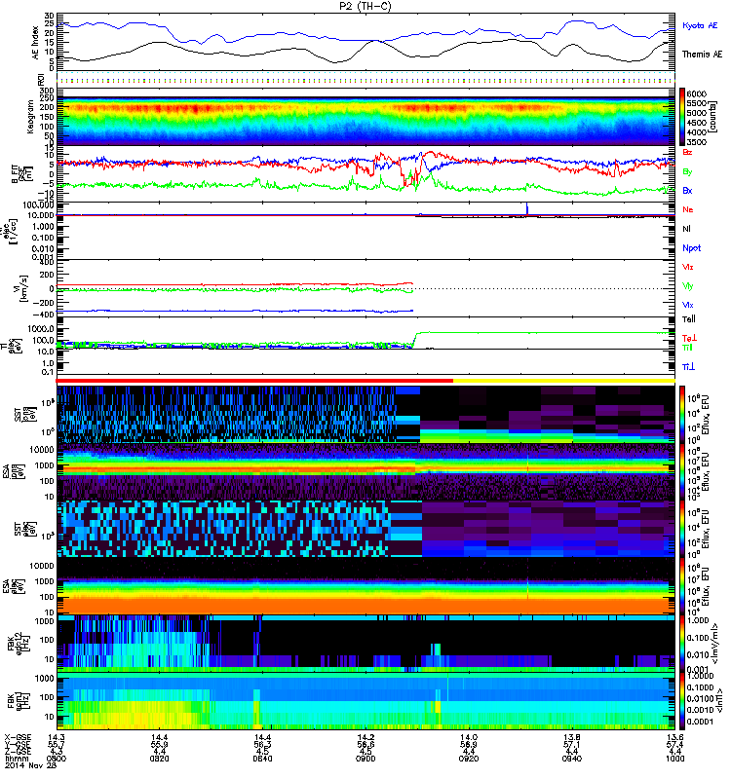
Task: Click the '6000' tick on Keogram color bar
Action: click(696, 93)
